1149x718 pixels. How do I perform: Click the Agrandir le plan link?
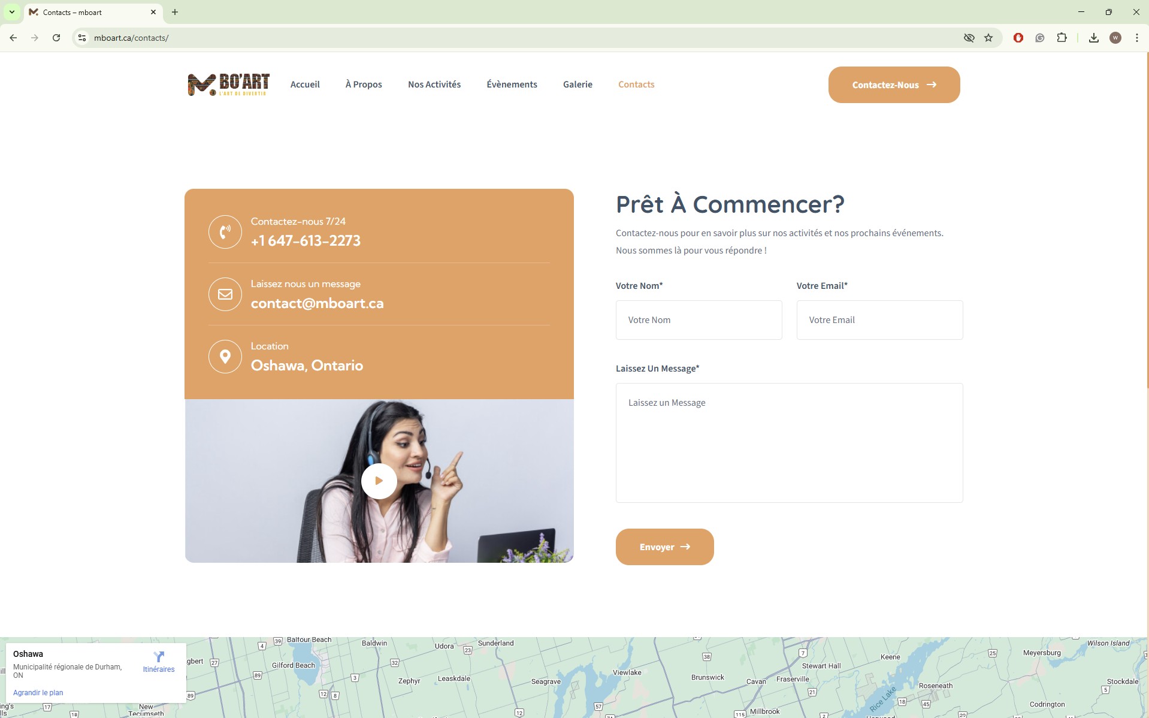click(38, 692)
